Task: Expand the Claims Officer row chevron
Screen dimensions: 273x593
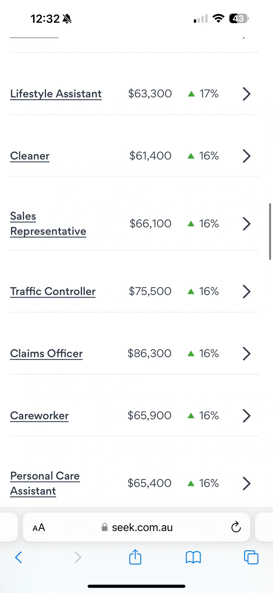Action: point(247,354)
